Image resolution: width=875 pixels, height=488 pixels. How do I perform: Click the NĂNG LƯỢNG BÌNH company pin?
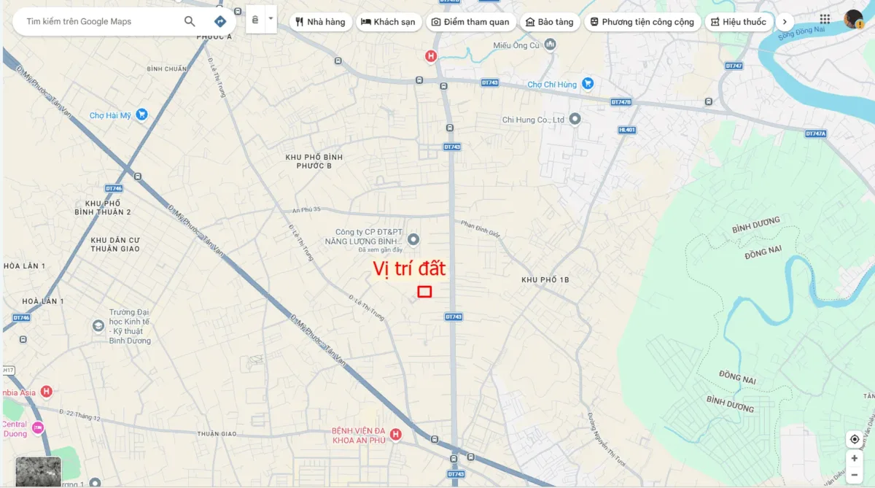(413, 239)
